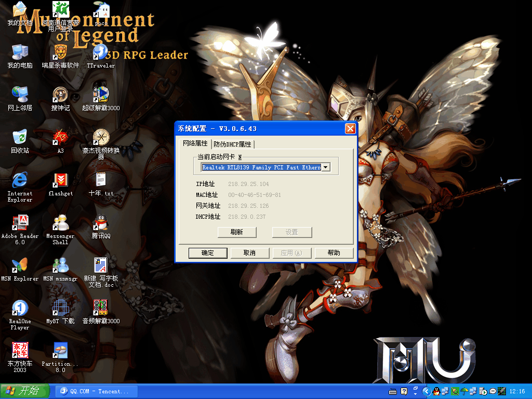This screenshot has height=399, width=532.
Task: Open the 开始 Start menu
Action: tap(25, 391)
